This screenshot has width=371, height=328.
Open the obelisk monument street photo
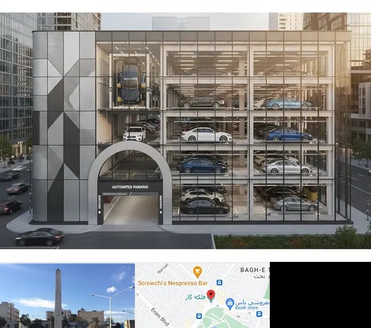pyautogui.click(x=67, y=296)
